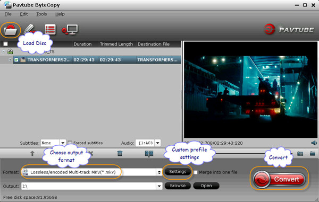The width and height of the screenshot is (319, 202).
Task: Open the Edit menu
Action: [x=24, y=14]
